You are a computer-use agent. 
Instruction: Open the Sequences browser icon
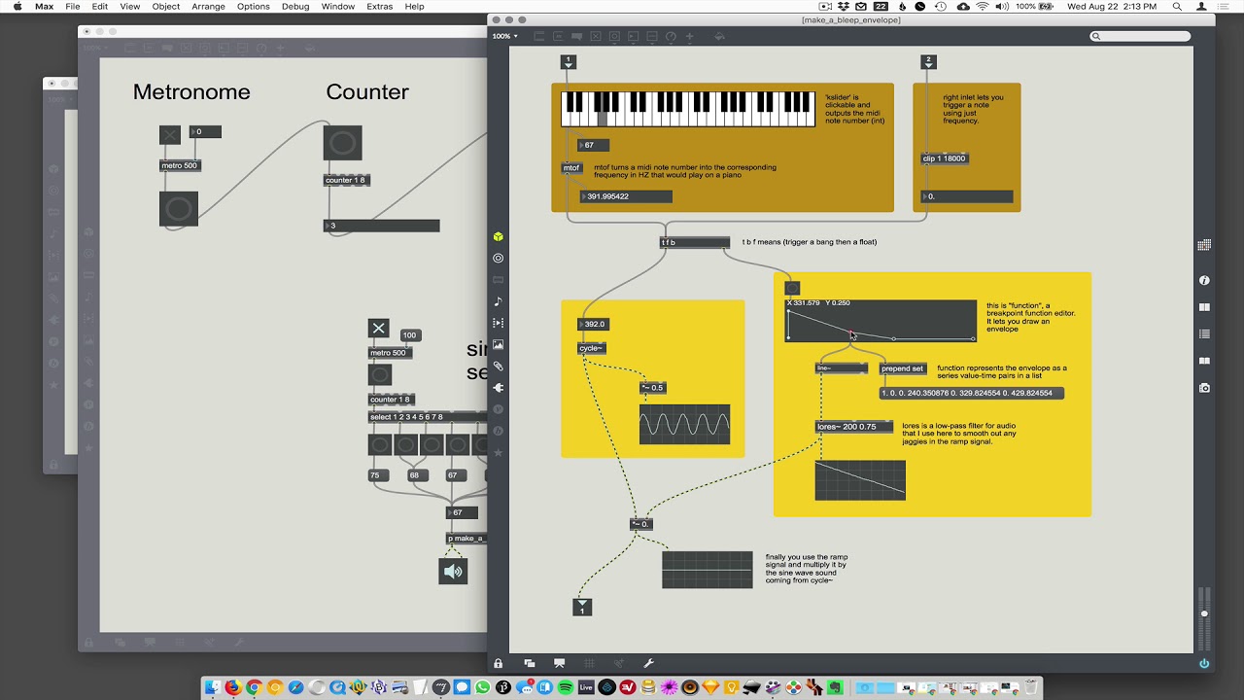click(x=498, y=323)
